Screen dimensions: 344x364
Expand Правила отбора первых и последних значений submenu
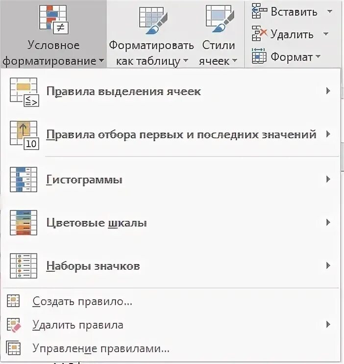(x=328, y=134)
